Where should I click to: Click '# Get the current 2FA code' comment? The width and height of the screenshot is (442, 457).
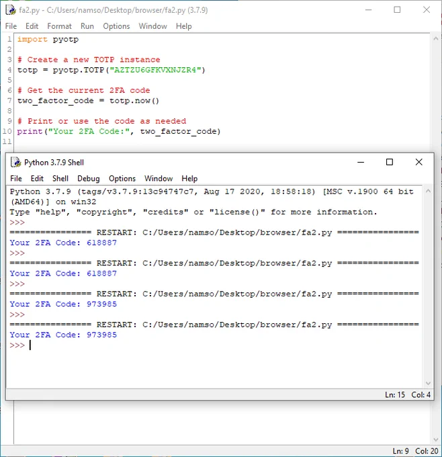83,90
